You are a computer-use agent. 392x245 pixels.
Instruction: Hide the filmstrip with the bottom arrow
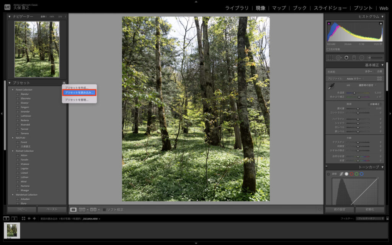pos(196,243)
